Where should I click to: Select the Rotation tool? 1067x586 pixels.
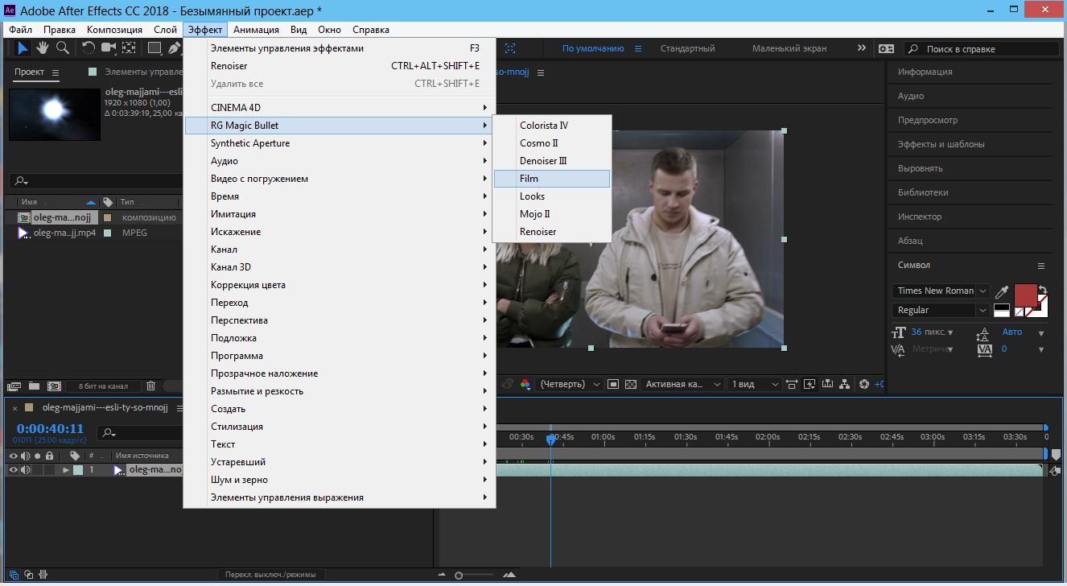point(89,48)
